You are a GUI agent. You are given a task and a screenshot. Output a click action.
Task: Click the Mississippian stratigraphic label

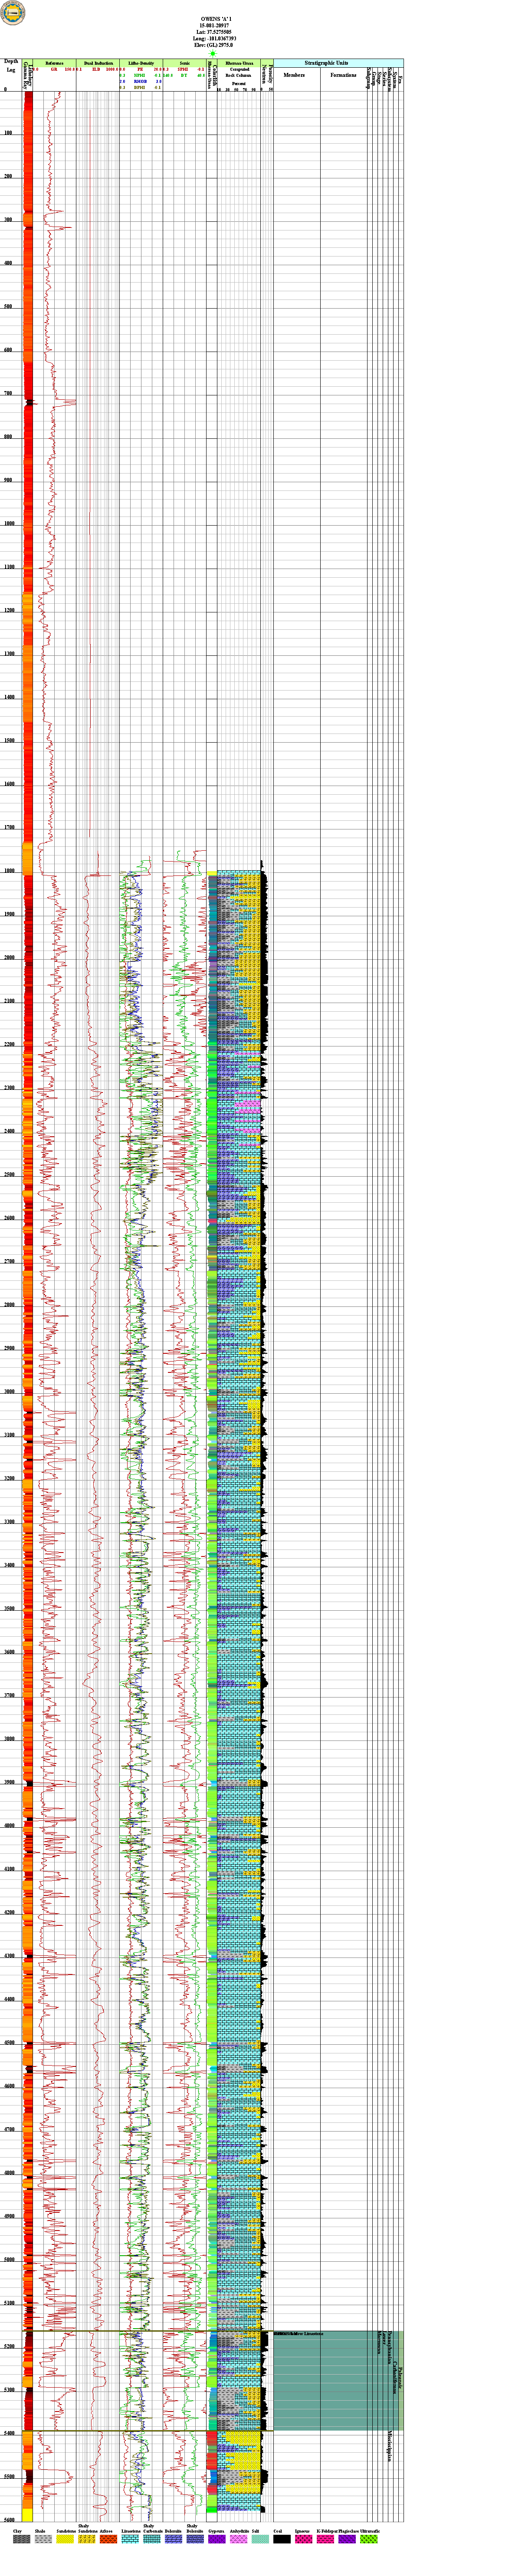tap(389, 2445)
